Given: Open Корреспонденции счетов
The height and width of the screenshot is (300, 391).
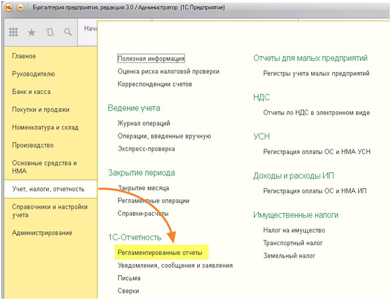Looking at the screenshot, I should click(x=155, y=84).
